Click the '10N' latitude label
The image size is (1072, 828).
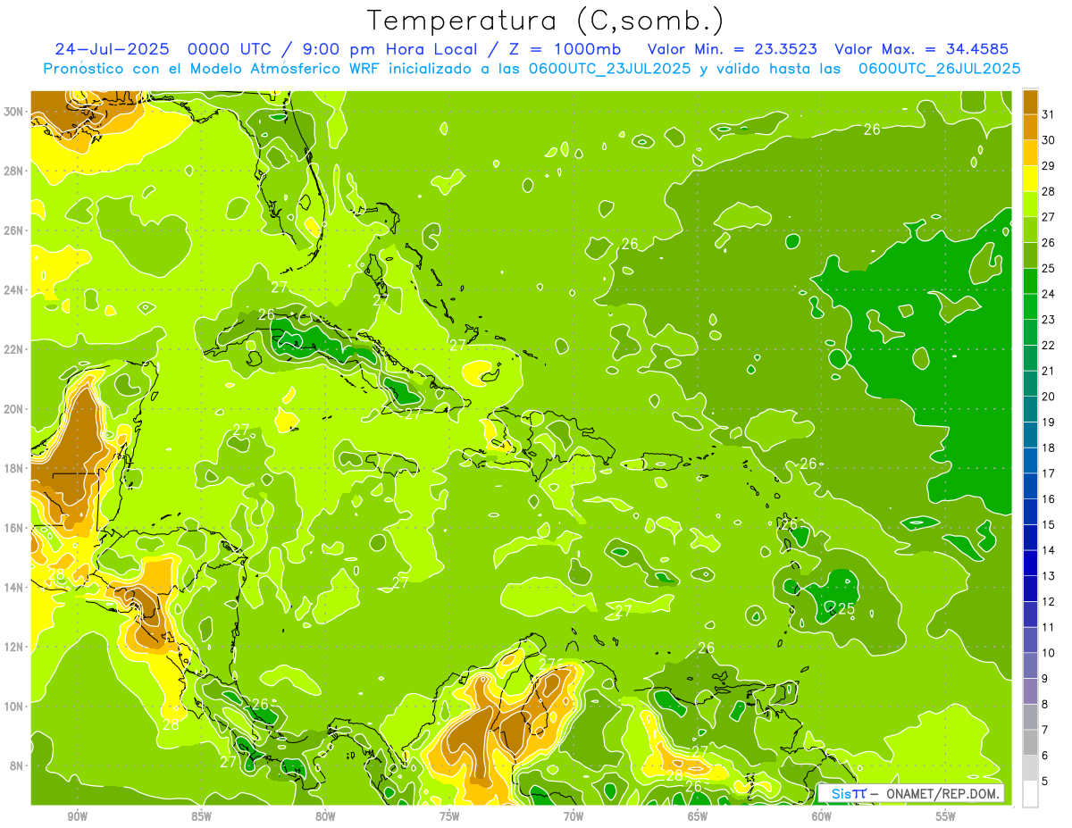click(x=13, y=707)
